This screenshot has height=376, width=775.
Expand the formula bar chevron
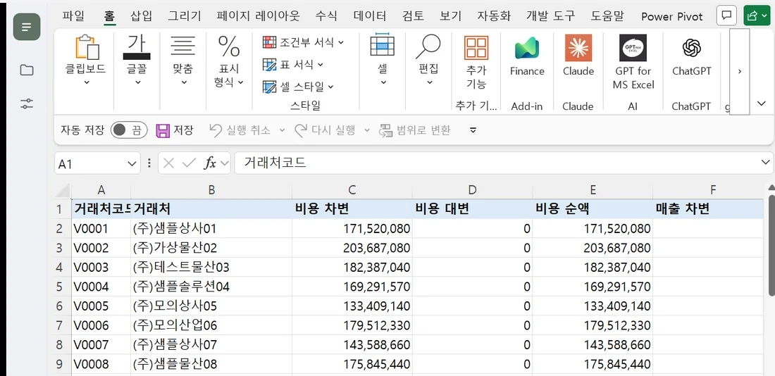pyautogui.click(x=766, y=163)
